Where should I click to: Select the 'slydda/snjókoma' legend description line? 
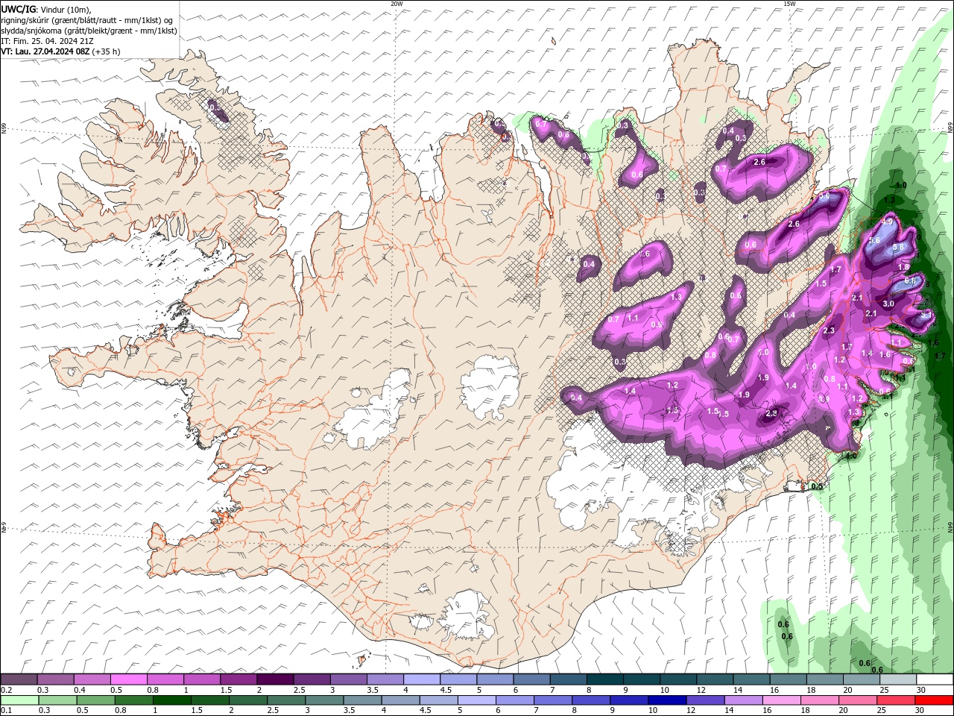point(89,31)
